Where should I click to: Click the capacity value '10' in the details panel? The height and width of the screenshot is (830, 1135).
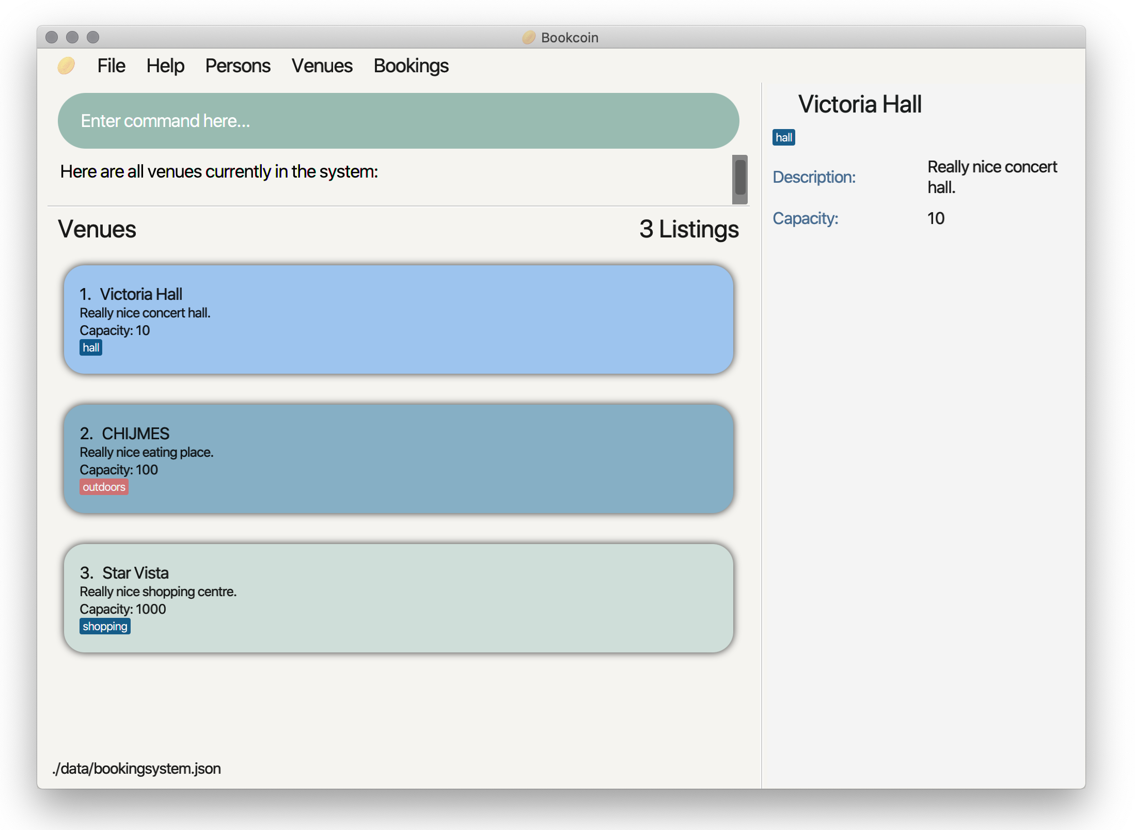point(936,218)
